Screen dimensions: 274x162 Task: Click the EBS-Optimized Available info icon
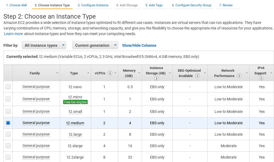[x=197, y=75]
